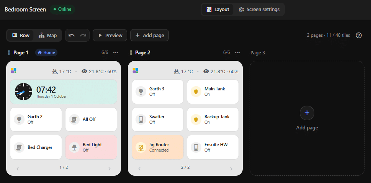The image size is (371, 183).
Task: Click the weather cloud icon on Page 2
Action: (x=177, y=71)
